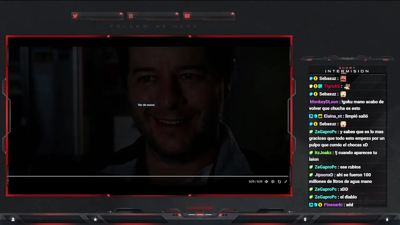The height and width of the screenshot is (225, 400).
Task: Click the LOADING label at the bottom center
Action: pyautogui.click(x=200, y=208)
